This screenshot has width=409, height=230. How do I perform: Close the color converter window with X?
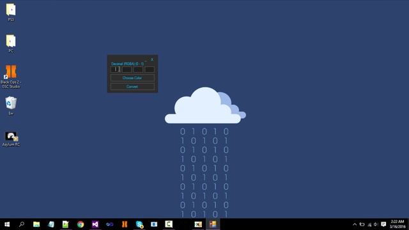pyautogui.click(x=152, y=59)
